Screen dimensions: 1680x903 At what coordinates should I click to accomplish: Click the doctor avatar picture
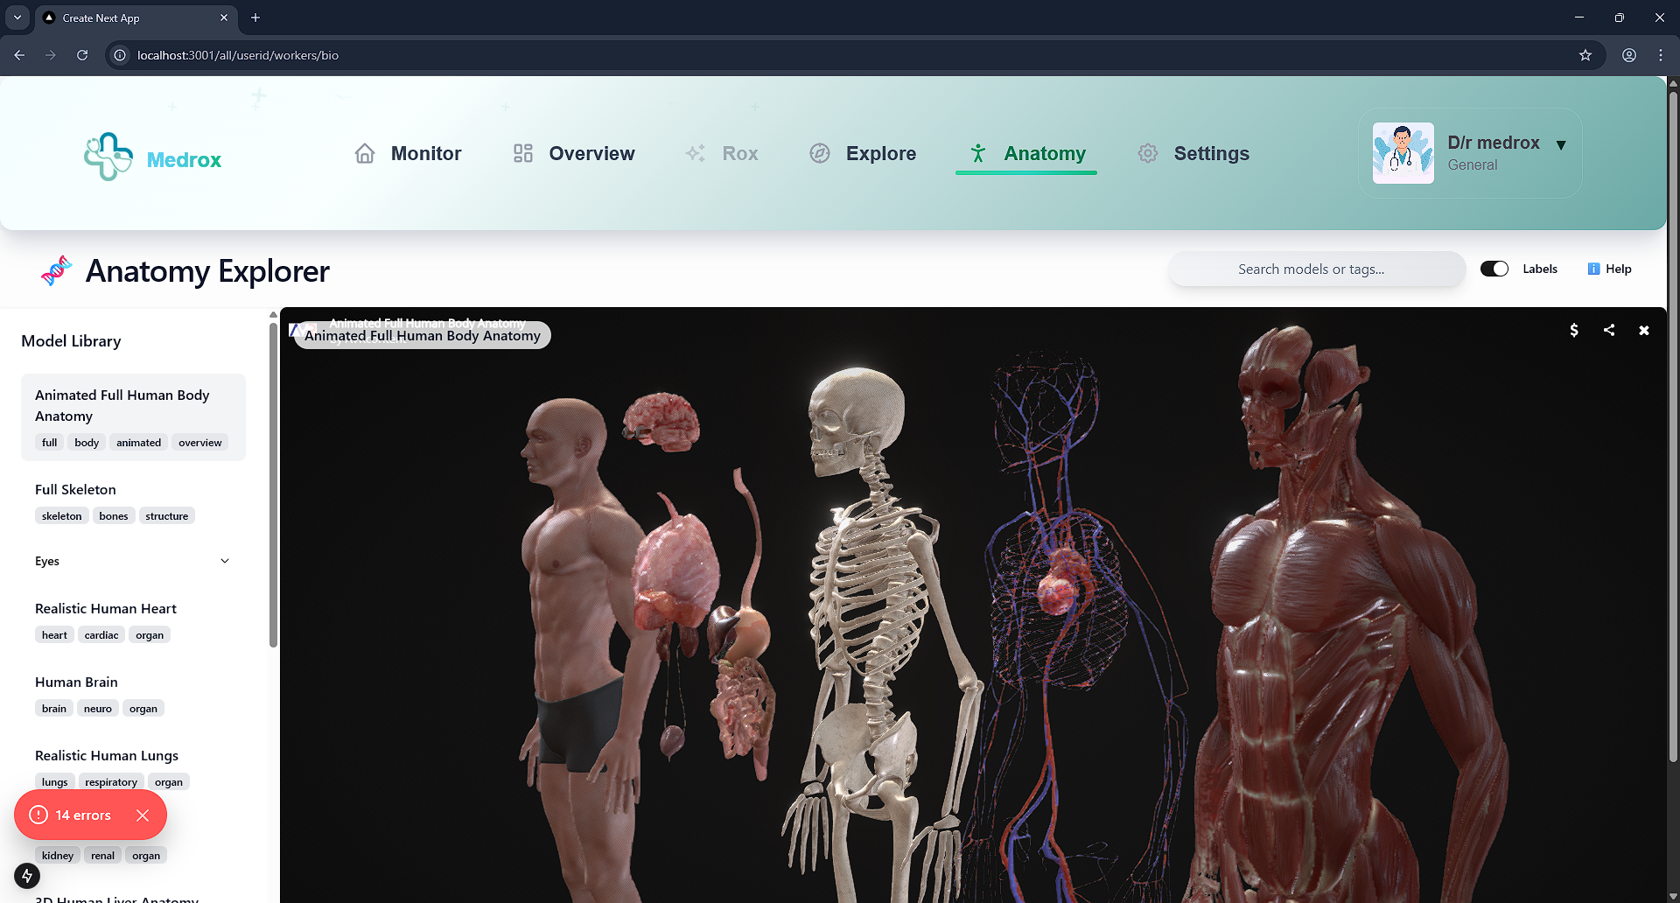point(1403,153)
